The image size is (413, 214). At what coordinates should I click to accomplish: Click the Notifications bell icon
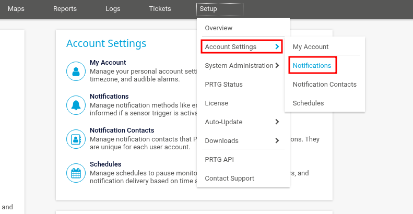[76, 105]
